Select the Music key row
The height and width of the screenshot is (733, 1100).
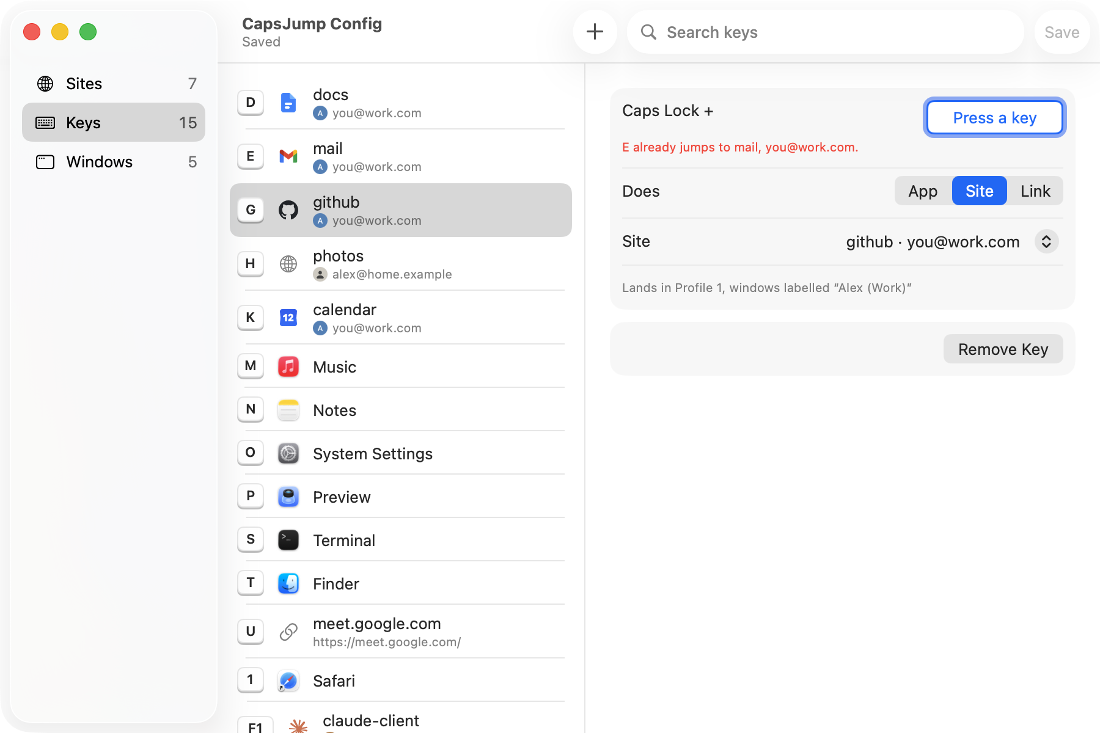click(401, 366)
